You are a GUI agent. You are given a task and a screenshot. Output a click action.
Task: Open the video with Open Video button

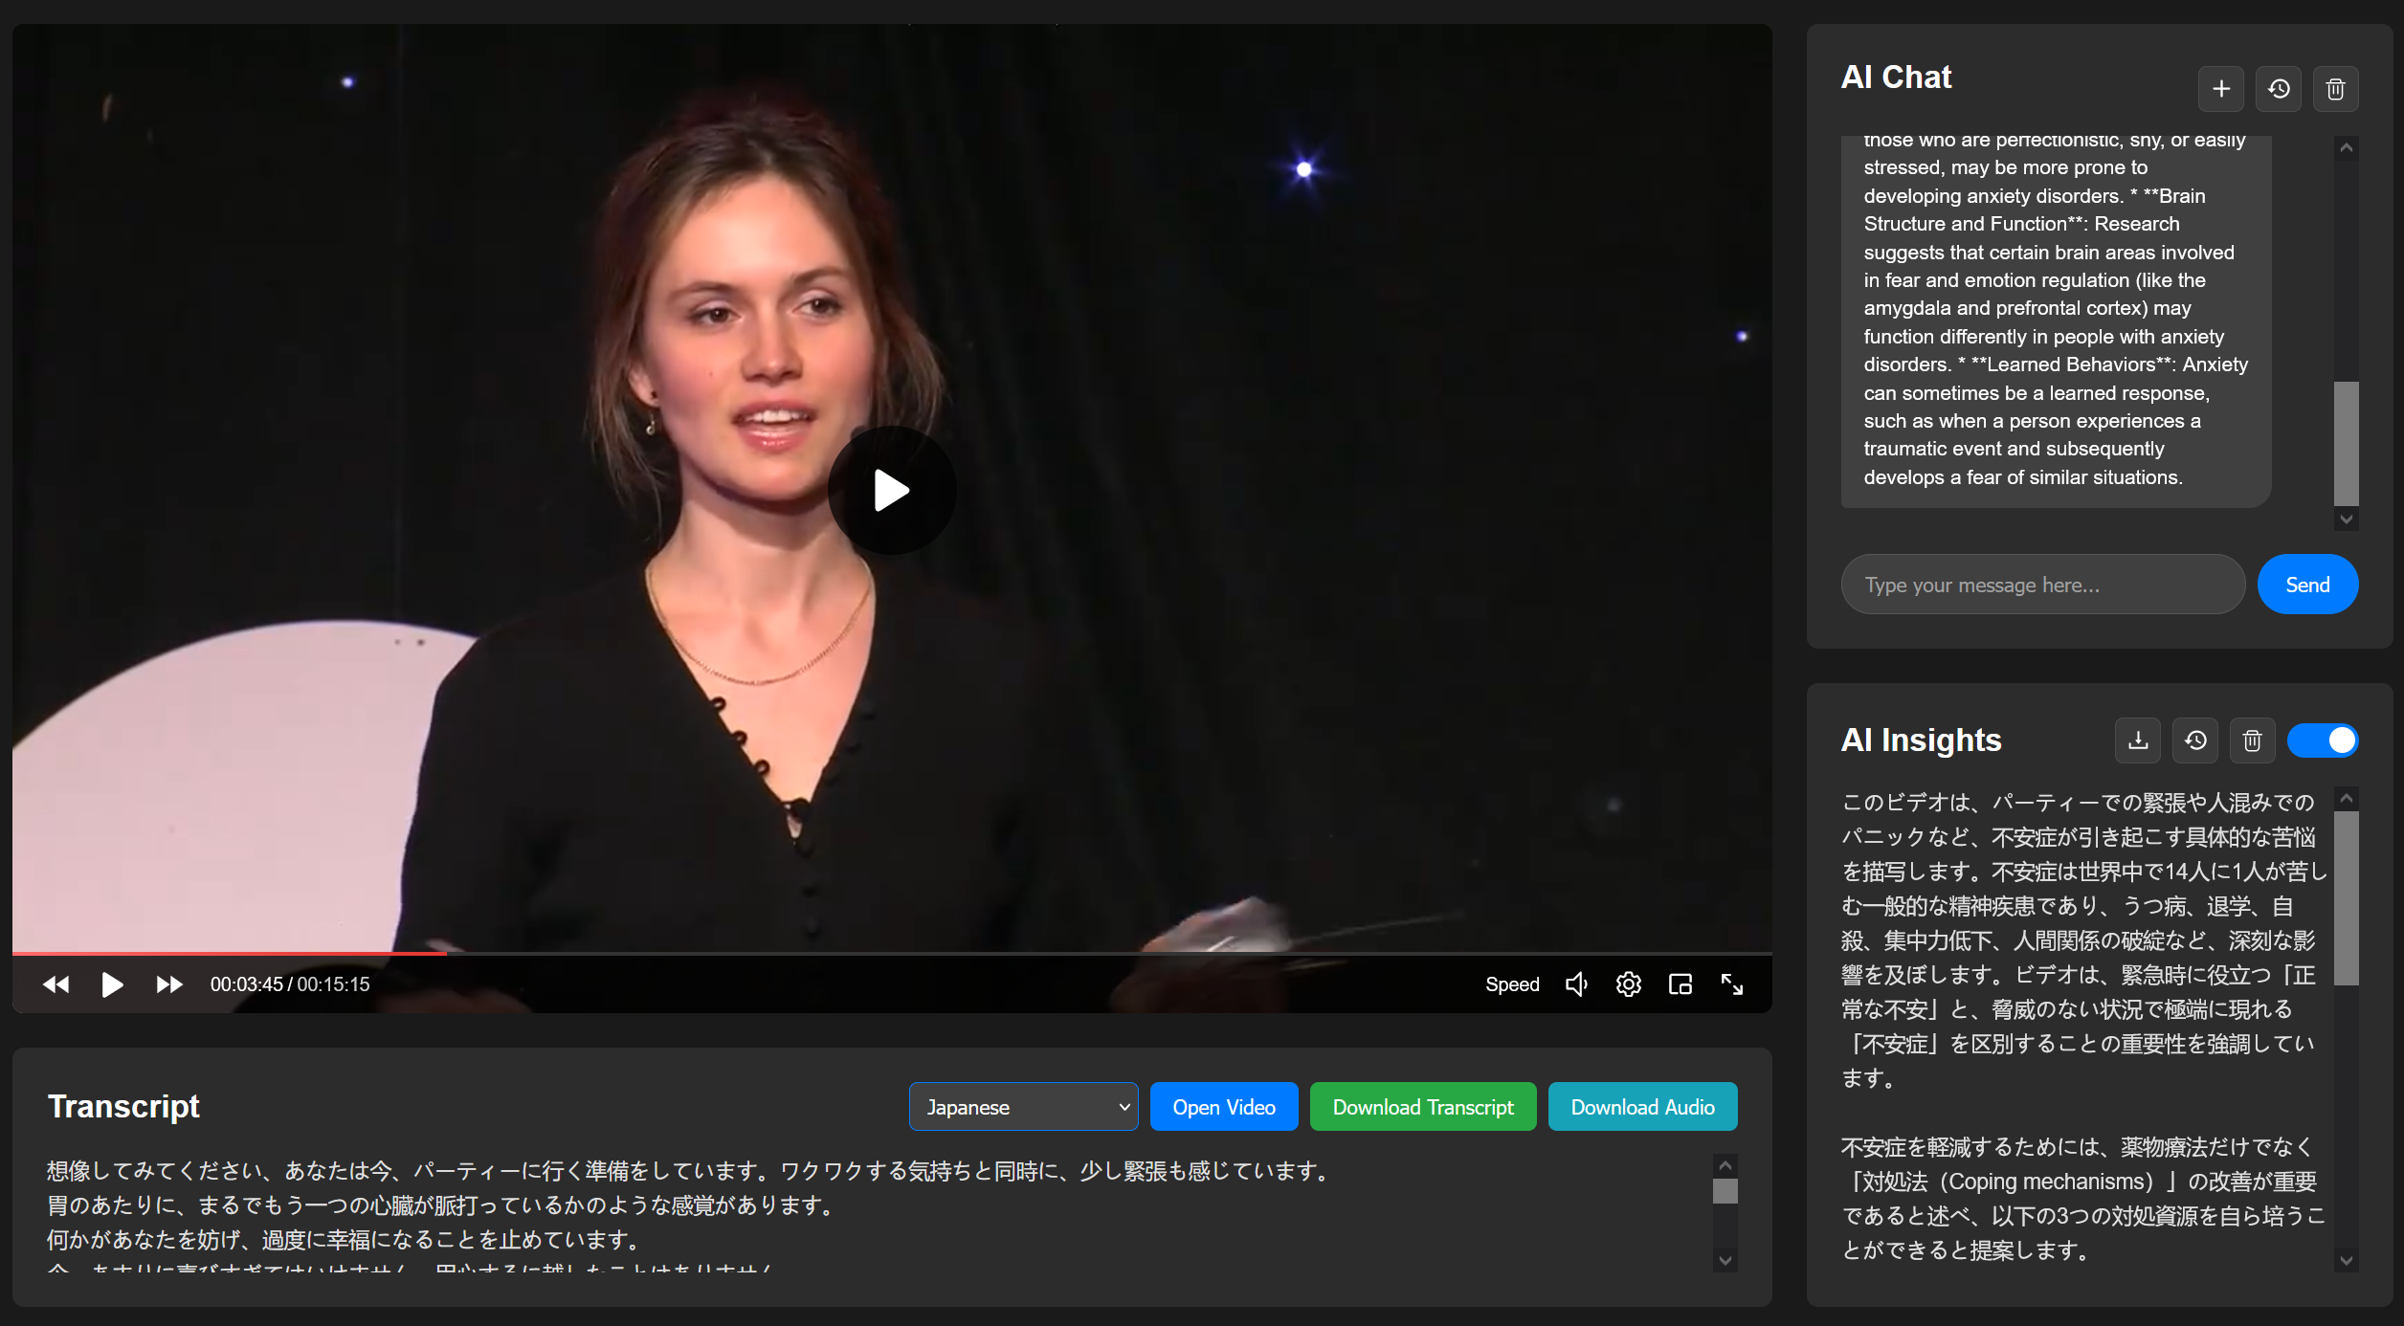point(1224,1106)
